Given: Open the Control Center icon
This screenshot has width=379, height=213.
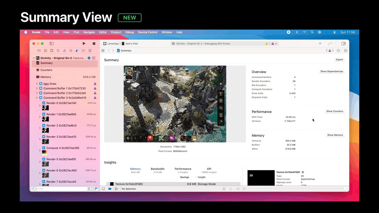Looking at the screenshot, I should click(335, 32).
